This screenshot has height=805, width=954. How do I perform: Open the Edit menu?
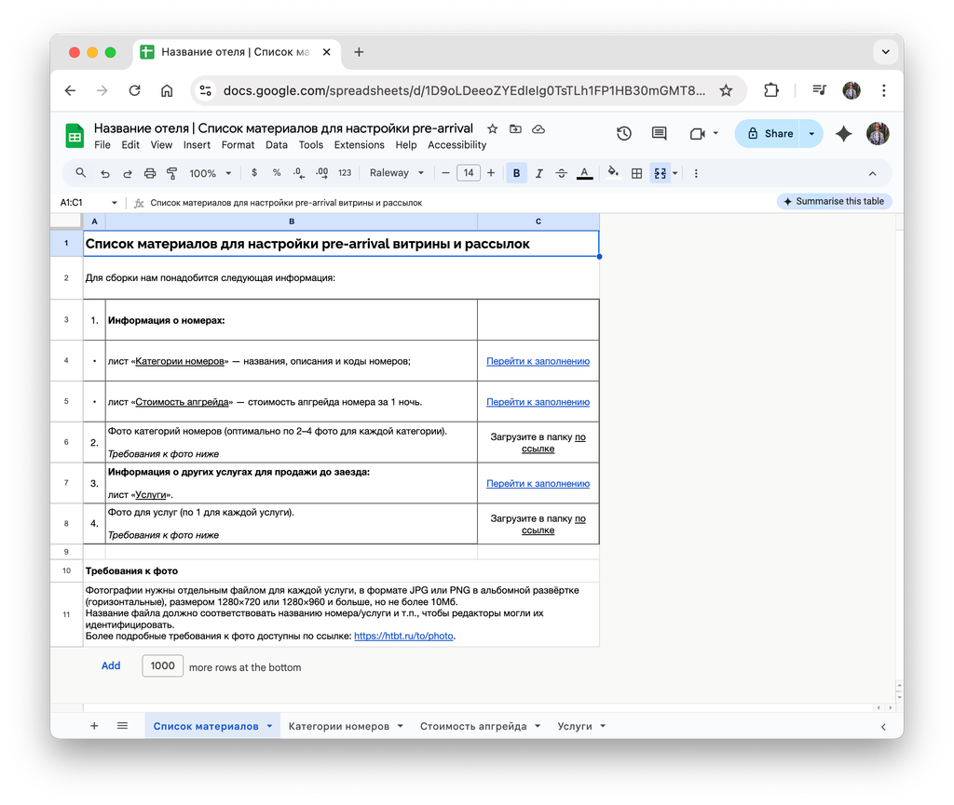[130, 145]
